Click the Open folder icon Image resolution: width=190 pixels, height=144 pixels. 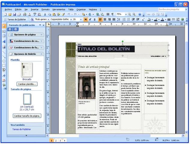pyautogui.click(x=10, y=14)
